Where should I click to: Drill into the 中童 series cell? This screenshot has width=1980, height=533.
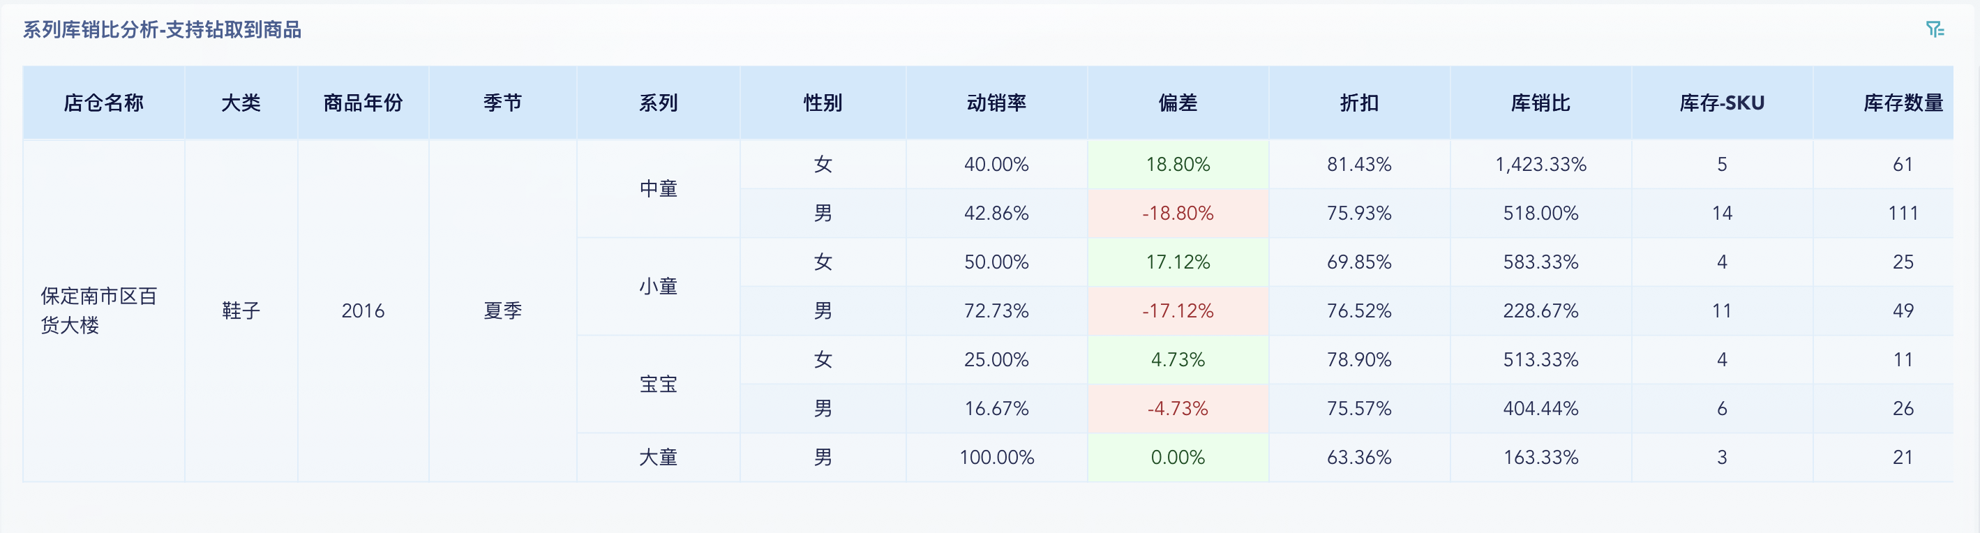[x=659, y=188]
